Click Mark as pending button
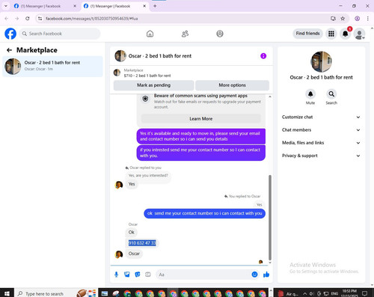374x297 pixels. point(153,85)
